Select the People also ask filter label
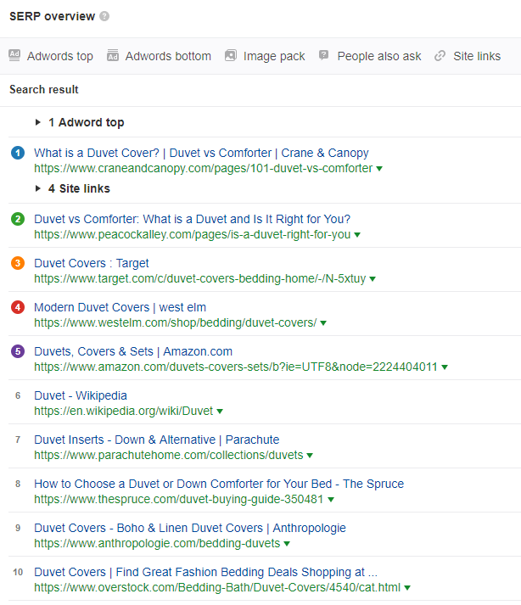The height and width of the screenshot is (605, 521). coord(379,56)
